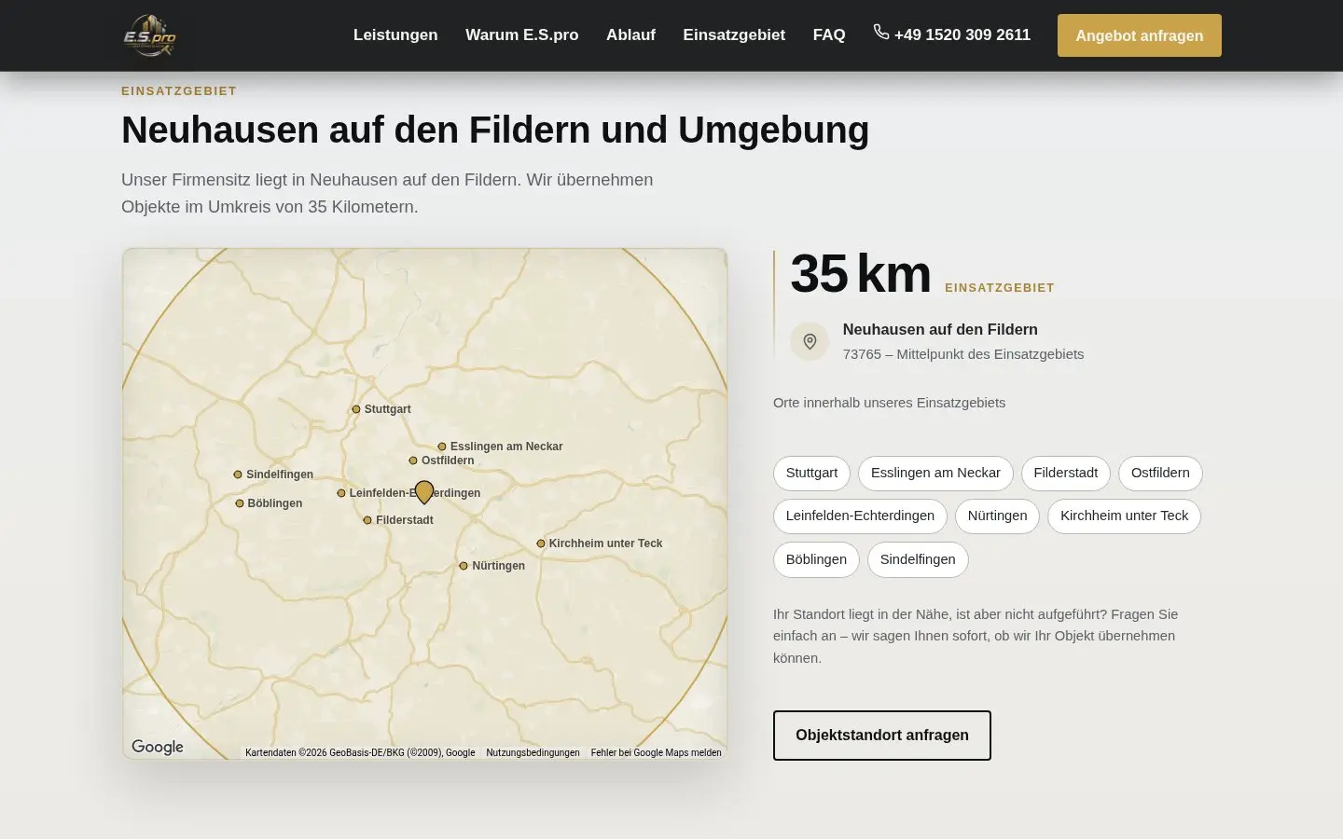
Task: Select the Esslingen am Neckar chip
Action: coord(935,473)
